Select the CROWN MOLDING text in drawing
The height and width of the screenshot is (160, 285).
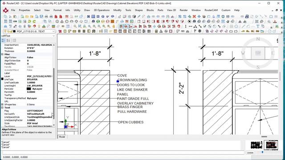132,80
